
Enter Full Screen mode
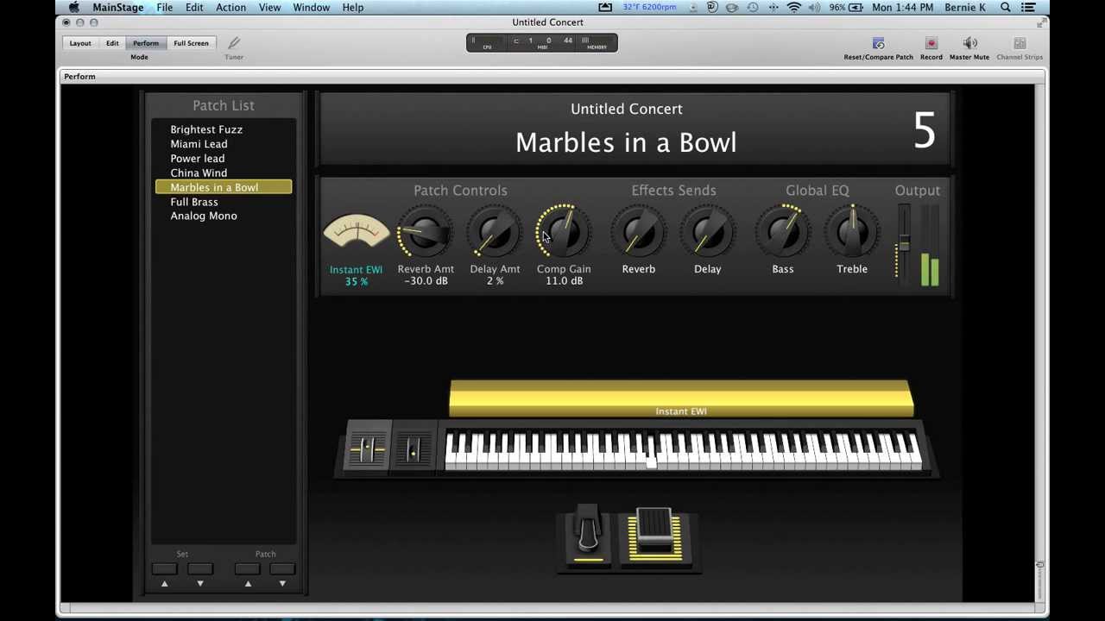tap(191, 43)
